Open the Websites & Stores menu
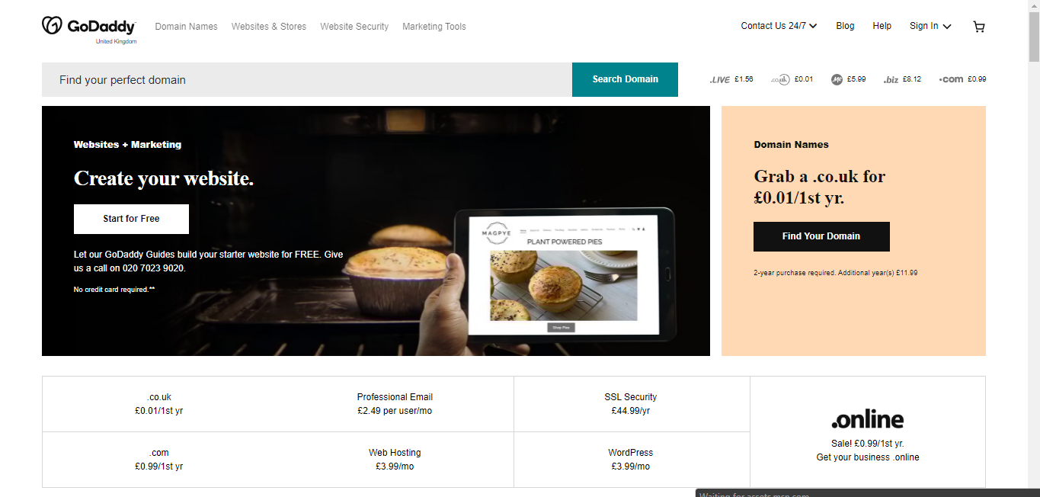This screenshot has height=497, width=1040. [269, 27]
